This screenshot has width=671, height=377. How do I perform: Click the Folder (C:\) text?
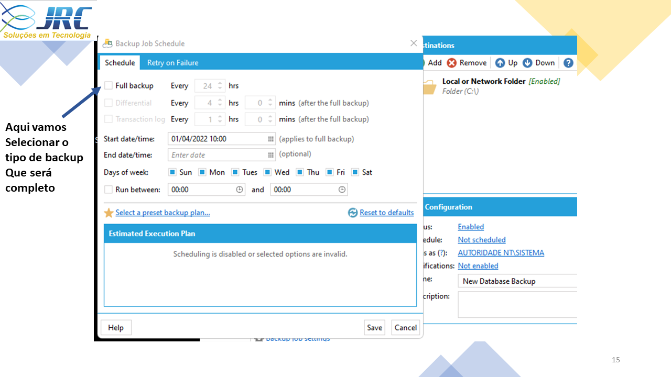click(460, 91)
